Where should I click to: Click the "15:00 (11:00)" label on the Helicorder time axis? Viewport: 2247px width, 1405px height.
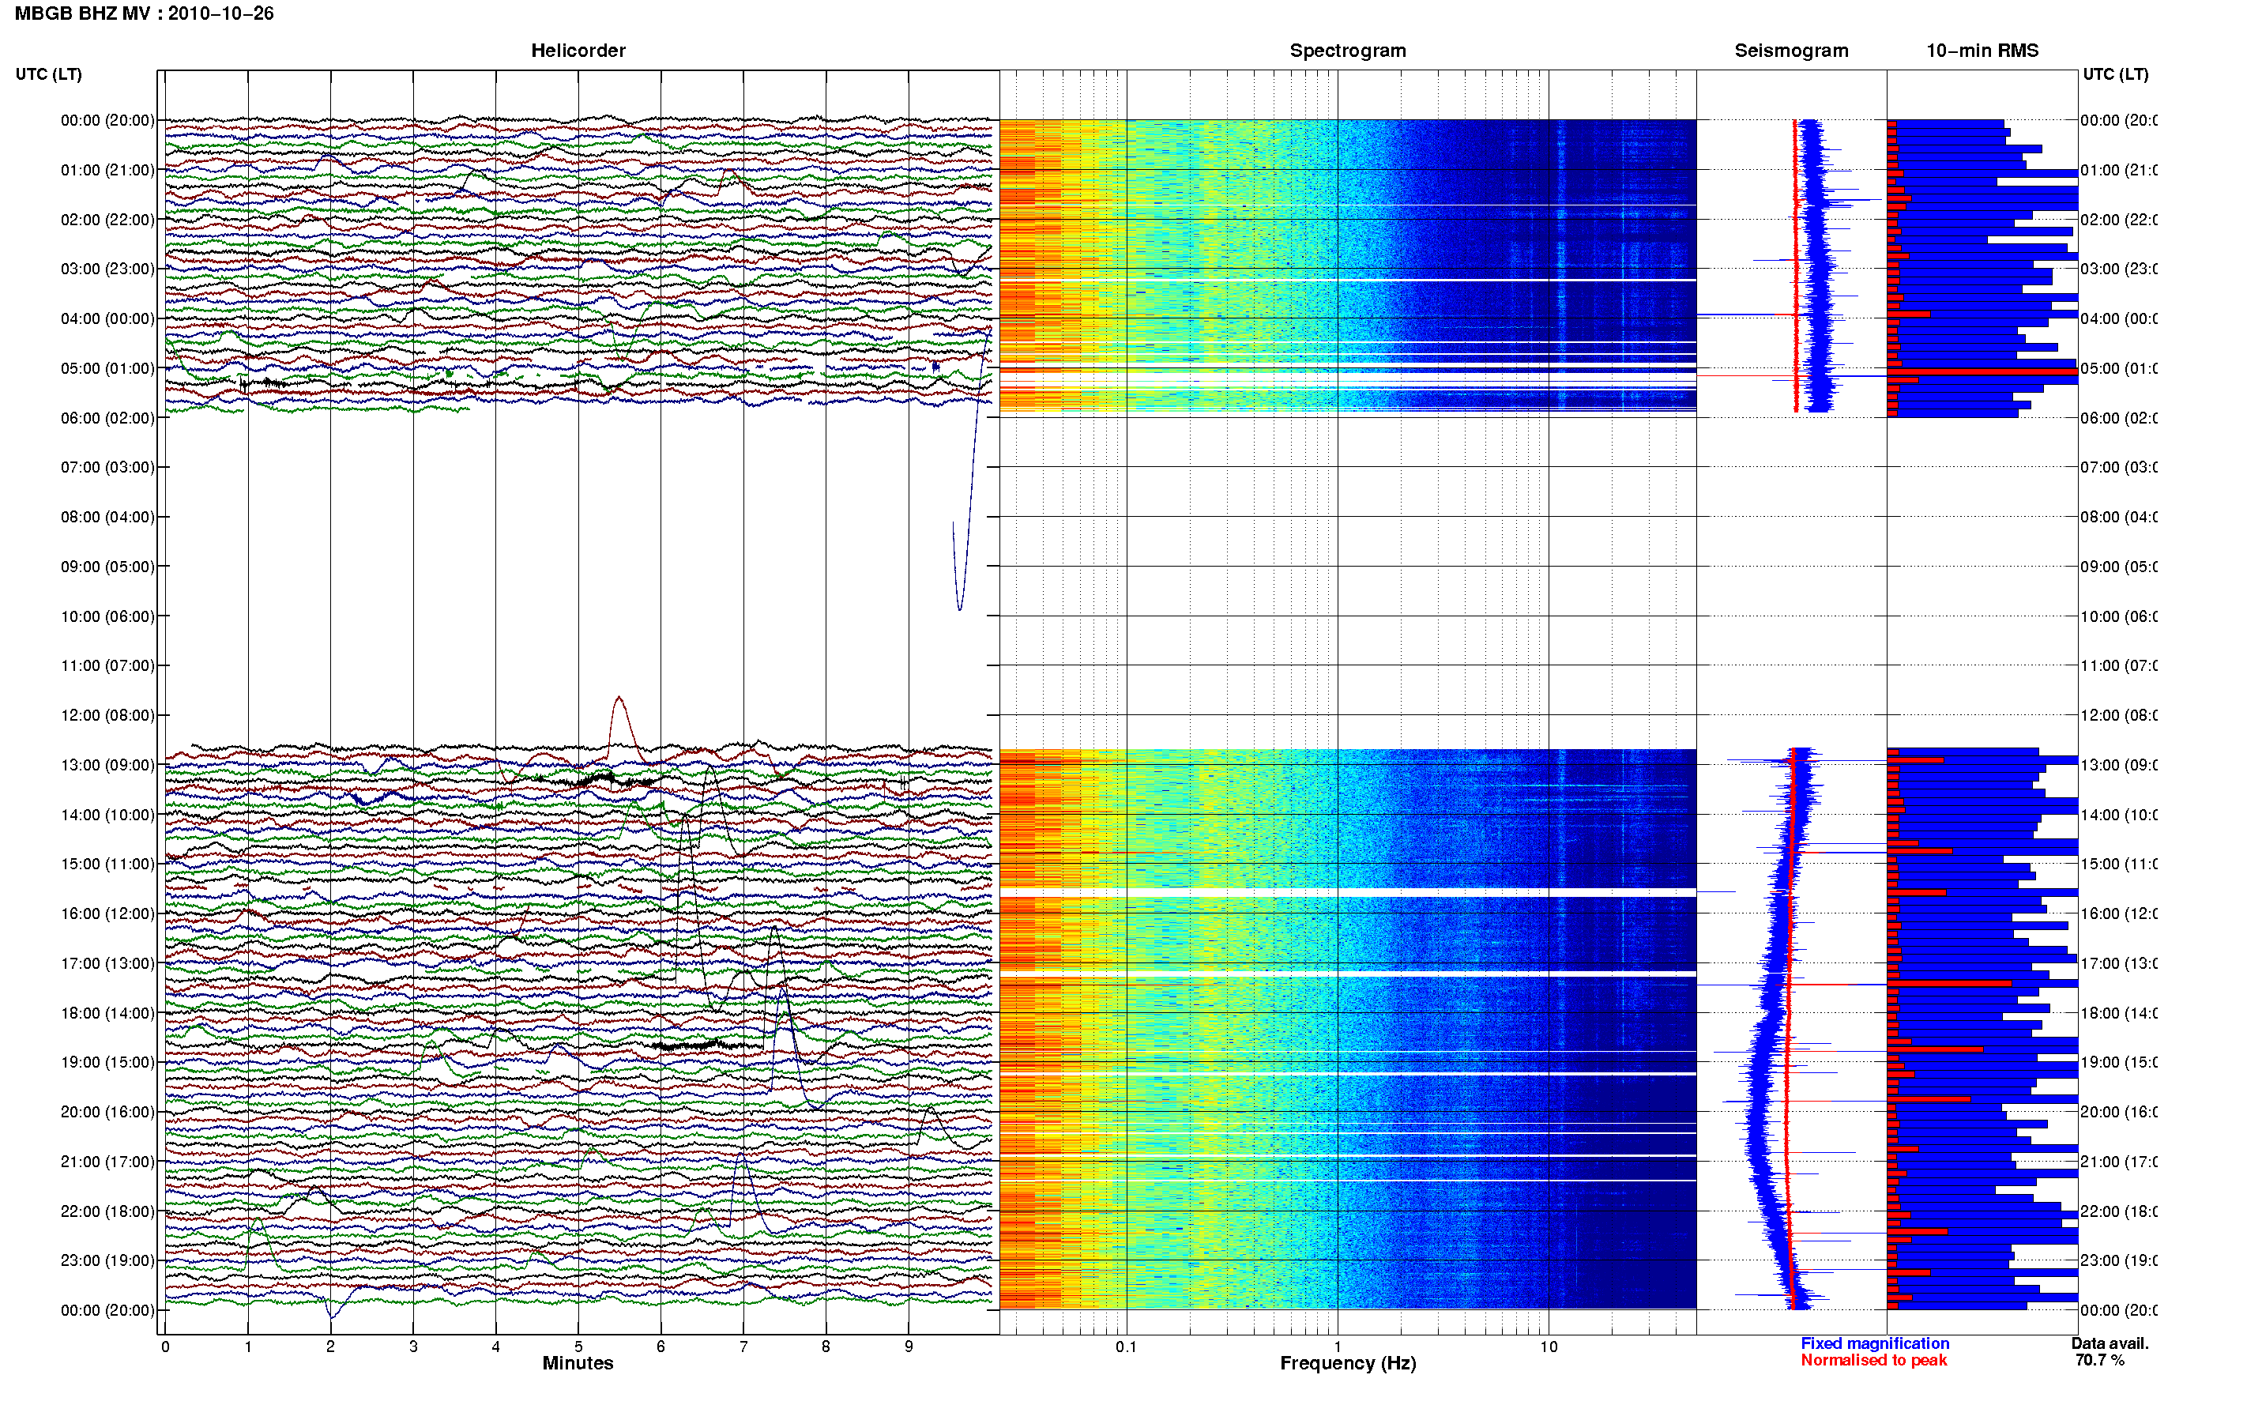pos(107,864)
